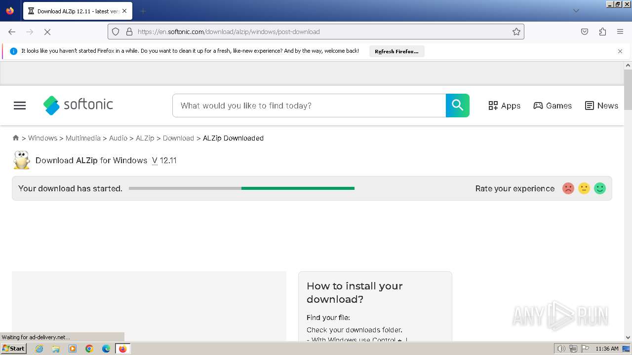The width and height of the screenshot is (632, 355).
Task: Click 'Your download has started.' text
Action: [x=70, y=188]
